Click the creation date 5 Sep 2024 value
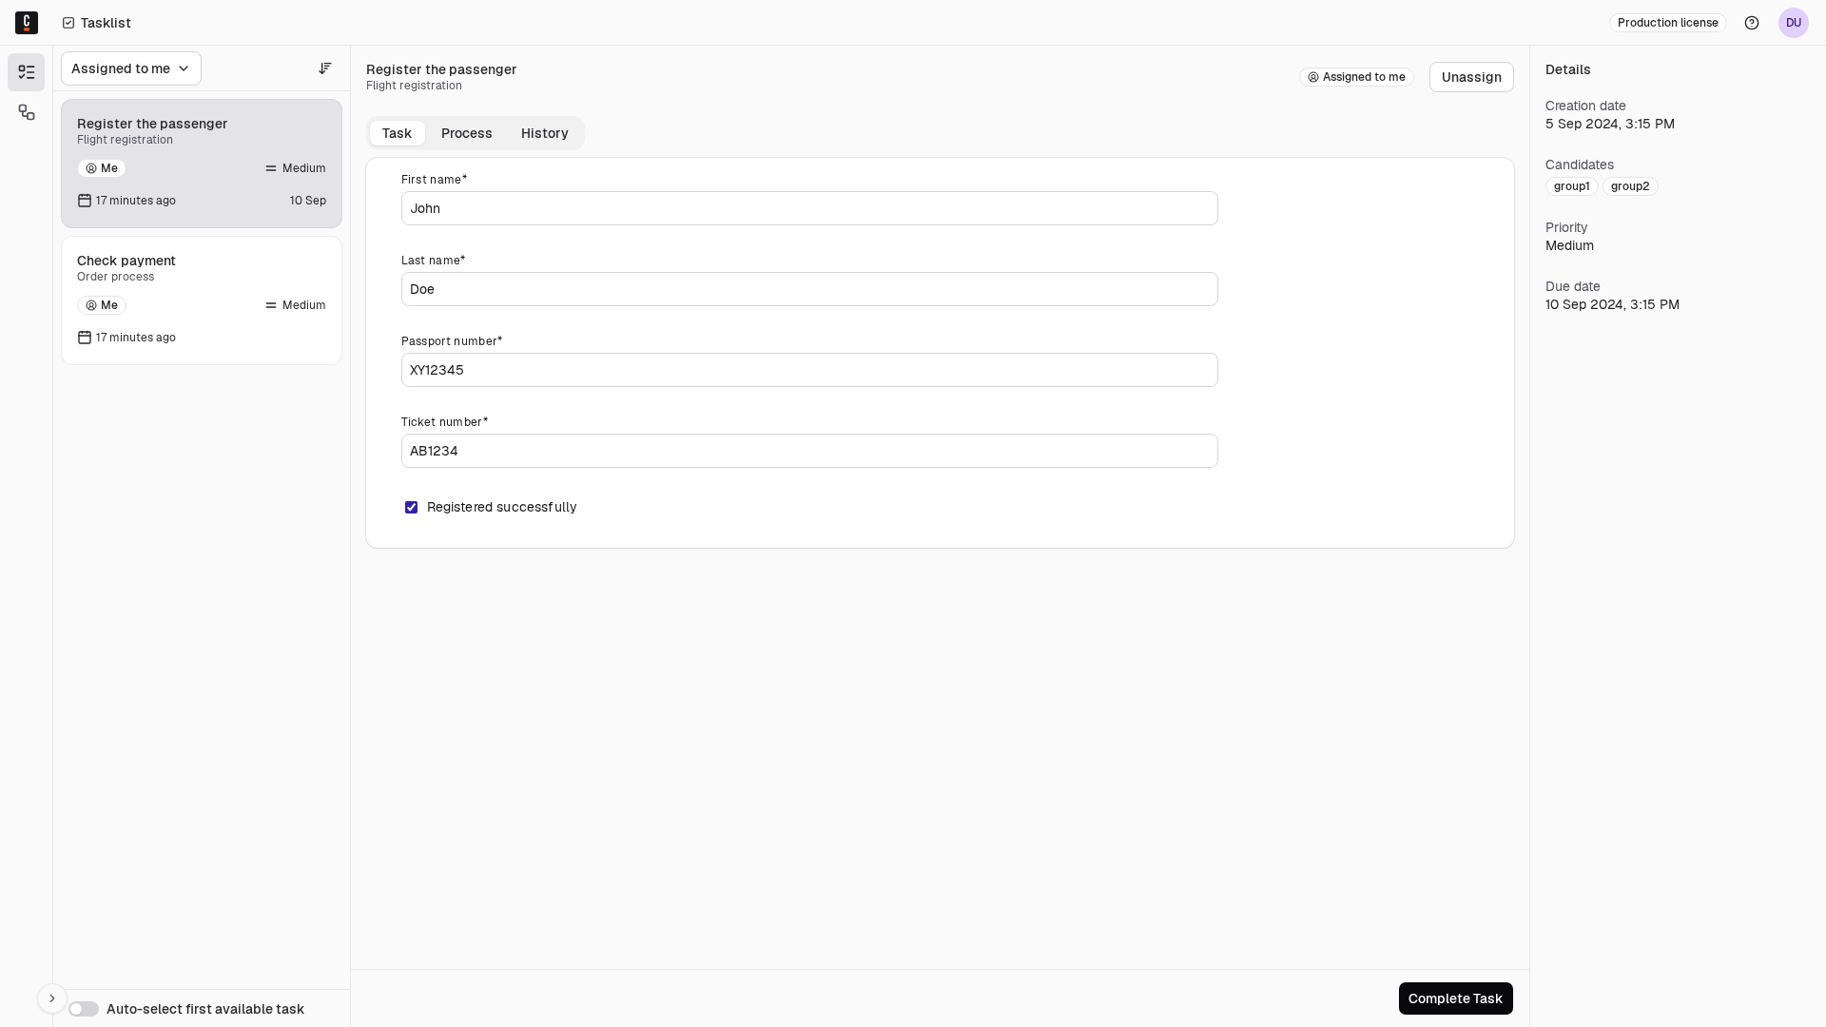 coord(1610,124)
